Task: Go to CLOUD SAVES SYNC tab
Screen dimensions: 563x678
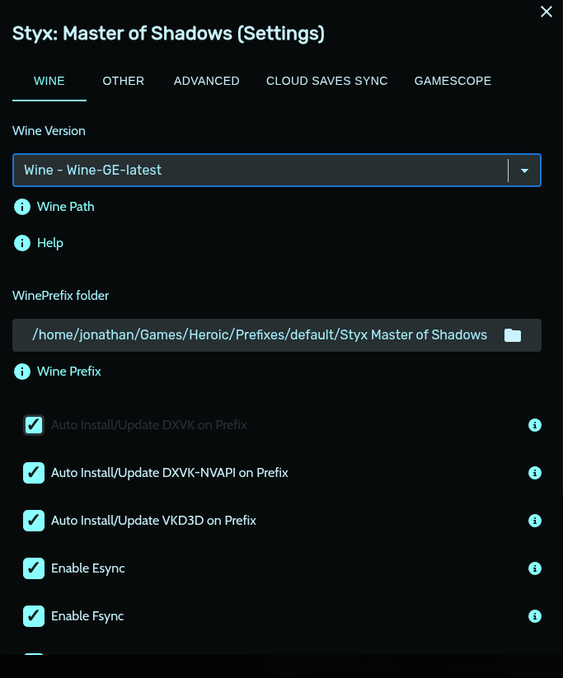Action: (326, 81)
